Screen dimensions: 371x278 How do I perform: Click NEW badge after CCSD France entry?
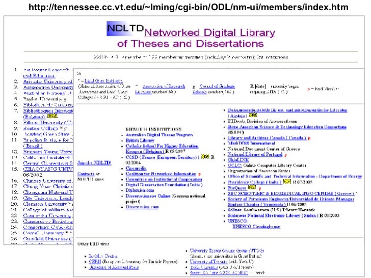tap(205, 157)
